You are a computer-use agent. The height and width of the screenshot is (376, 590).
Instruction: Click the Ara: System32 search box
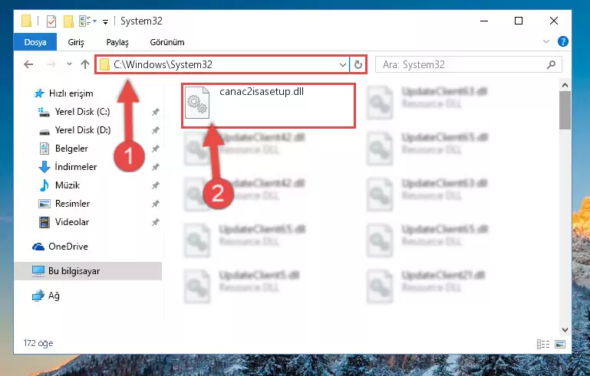point(469,64)
